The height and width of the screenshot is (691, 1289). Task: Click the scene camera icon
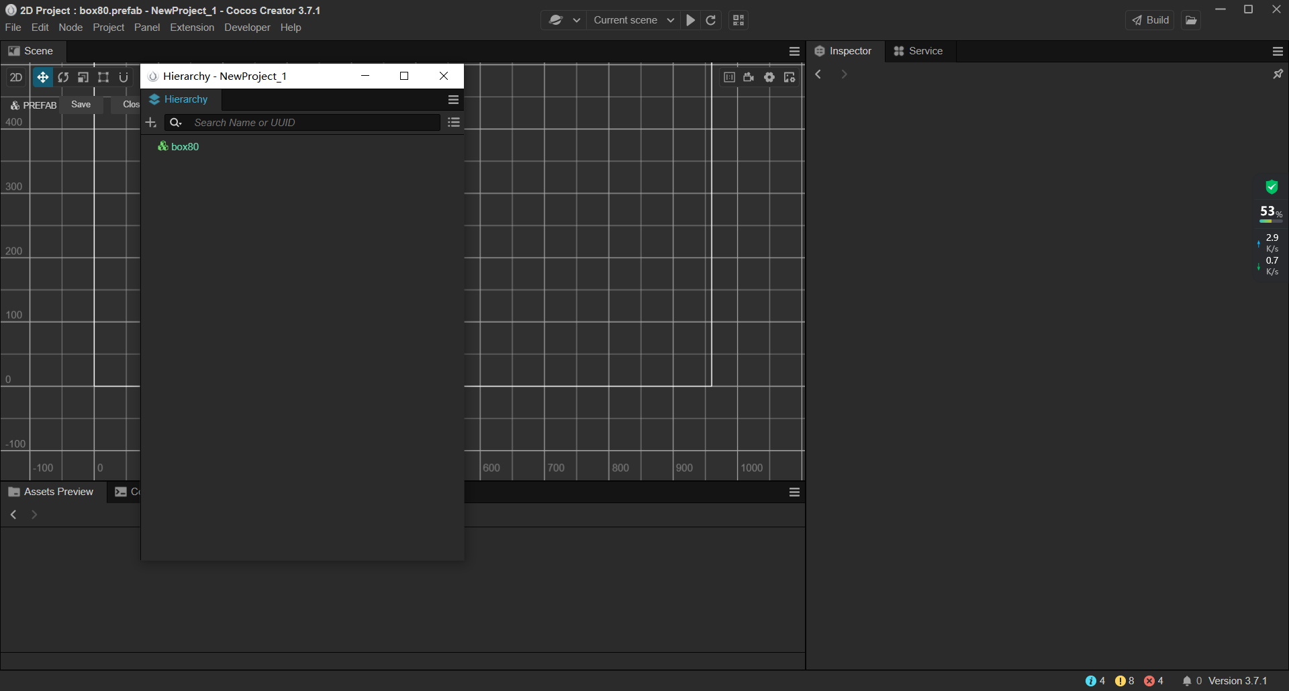click(x=749, y=77)
